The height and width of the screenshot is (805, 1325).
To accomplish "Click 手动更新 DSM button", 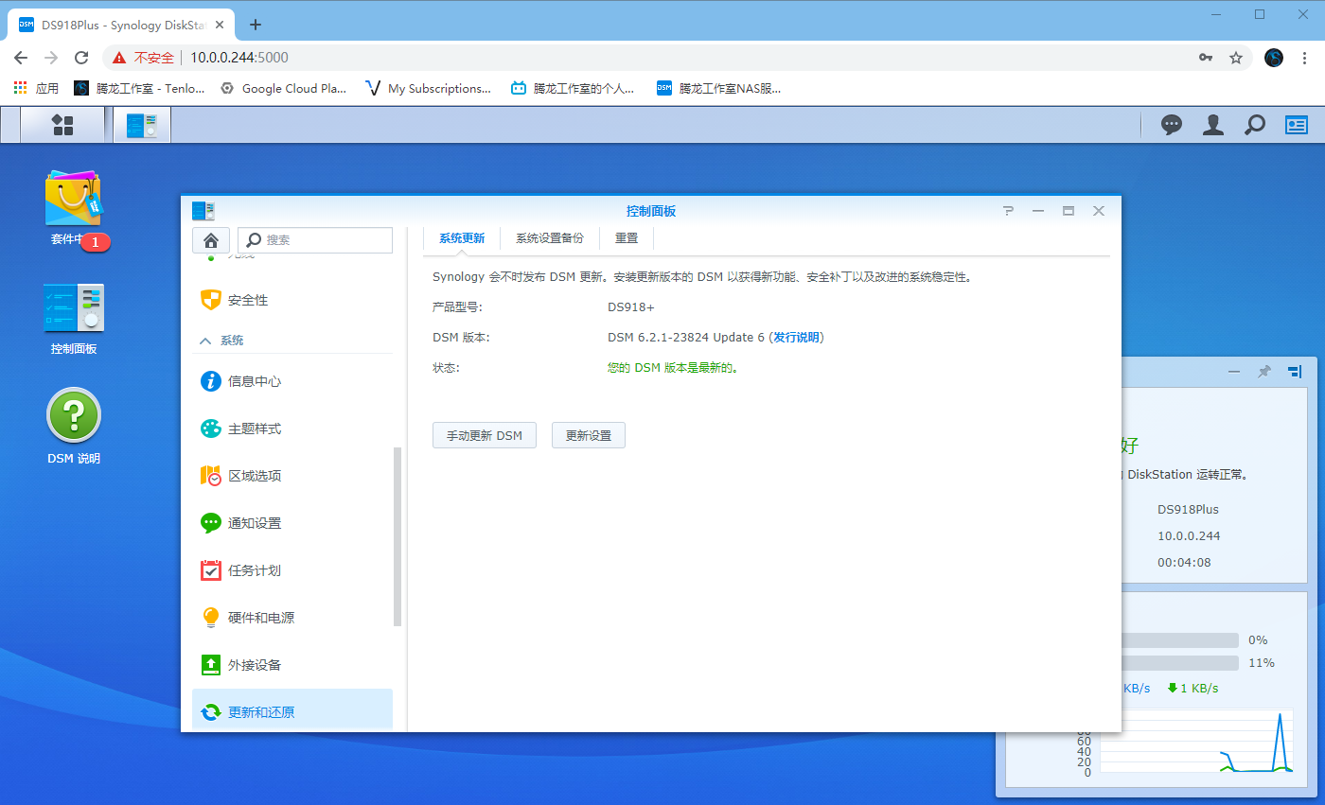I will [485, 435].
